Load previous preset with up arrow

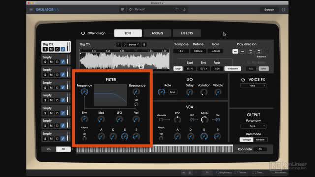177,9
